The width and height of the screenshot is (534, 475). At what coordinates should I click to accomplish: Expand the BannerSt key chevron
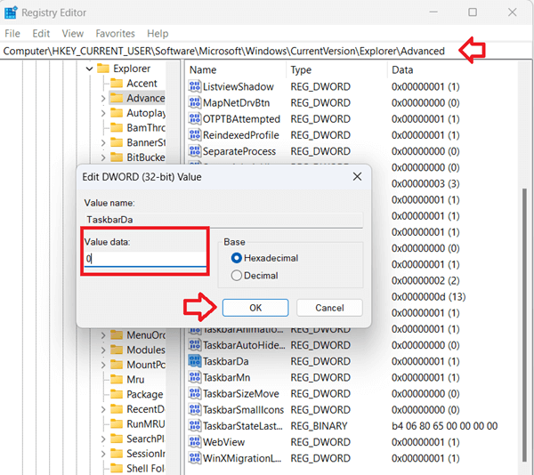coord(103,142)
